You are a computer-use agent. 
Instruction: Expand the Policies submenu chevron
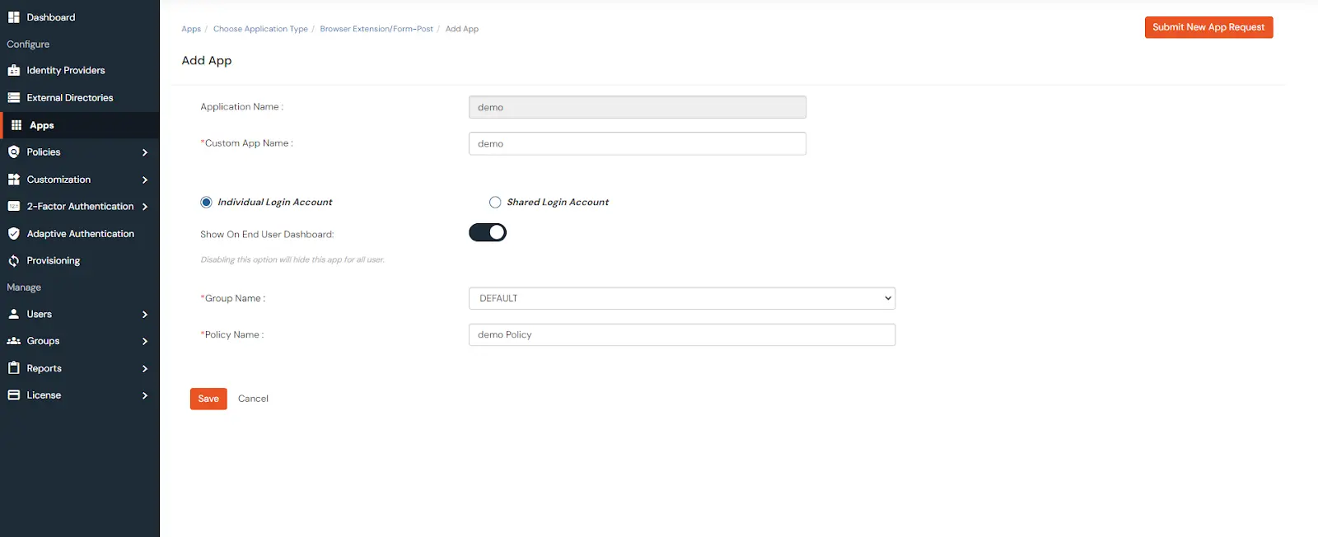click(x=145, y=152)
